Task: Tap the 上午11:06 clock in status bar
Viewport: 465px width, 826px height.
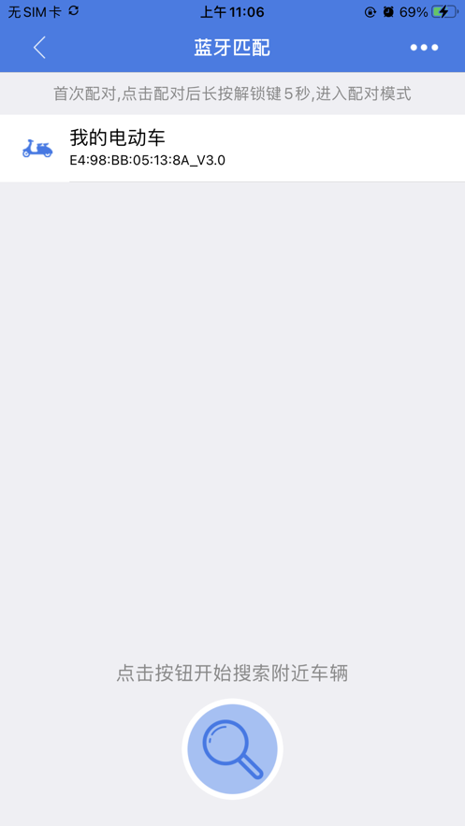Action: click(232, 11)
